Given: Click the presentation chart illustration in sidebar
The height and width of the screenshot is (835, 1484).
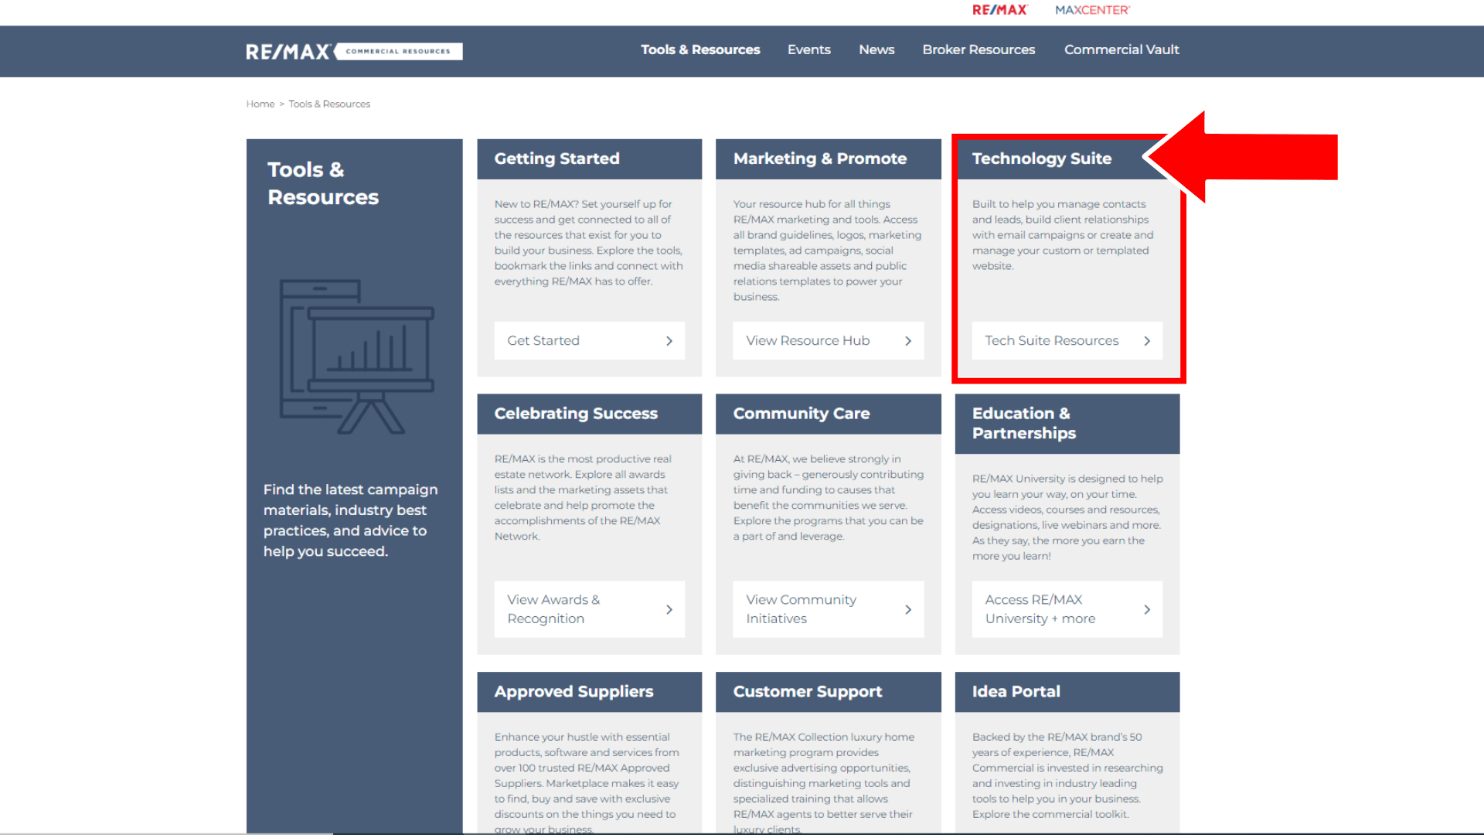Looking at the screenshot, I should click(356, 356).
